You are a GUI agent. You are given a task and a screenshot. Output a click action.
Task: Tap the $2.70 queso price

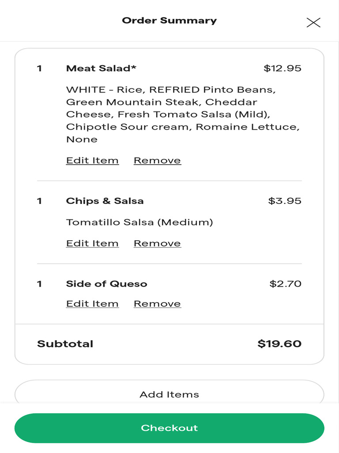pos(286,284)
